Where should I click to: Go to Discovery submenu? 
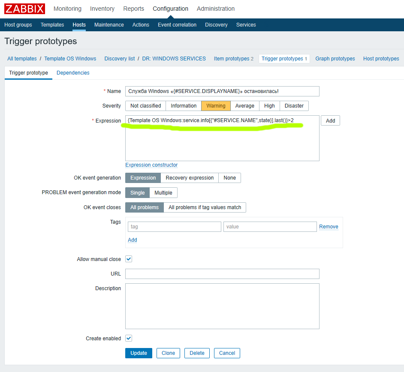(216, 25)
